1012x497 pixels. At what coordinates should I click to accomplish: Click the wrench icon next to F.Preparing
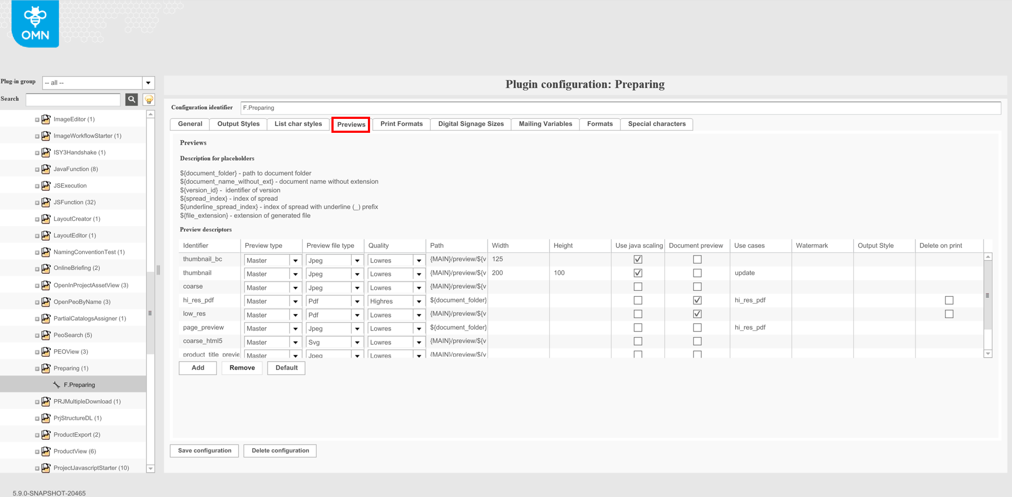click(x=56, y=384)
